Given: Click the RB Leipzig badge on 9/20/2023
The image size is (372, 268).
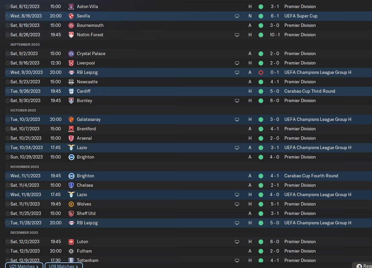Looking at the screenshot, I should tap(71, 72).
